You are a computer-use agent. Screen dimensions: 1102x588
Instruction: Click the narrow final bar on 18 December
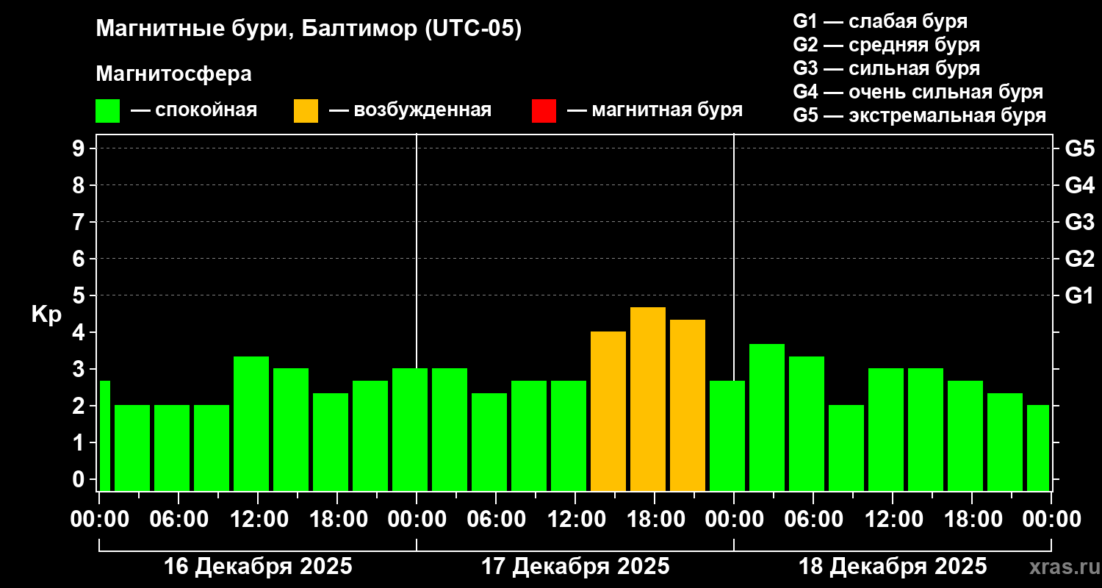coord(1038,448)
